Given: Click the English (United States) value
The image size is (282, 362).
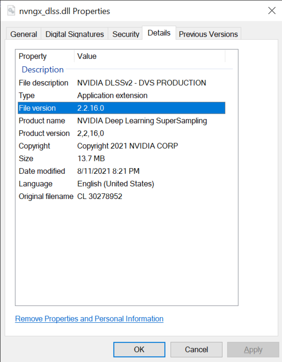Looking at the screenshot, I should coord(115,184).
